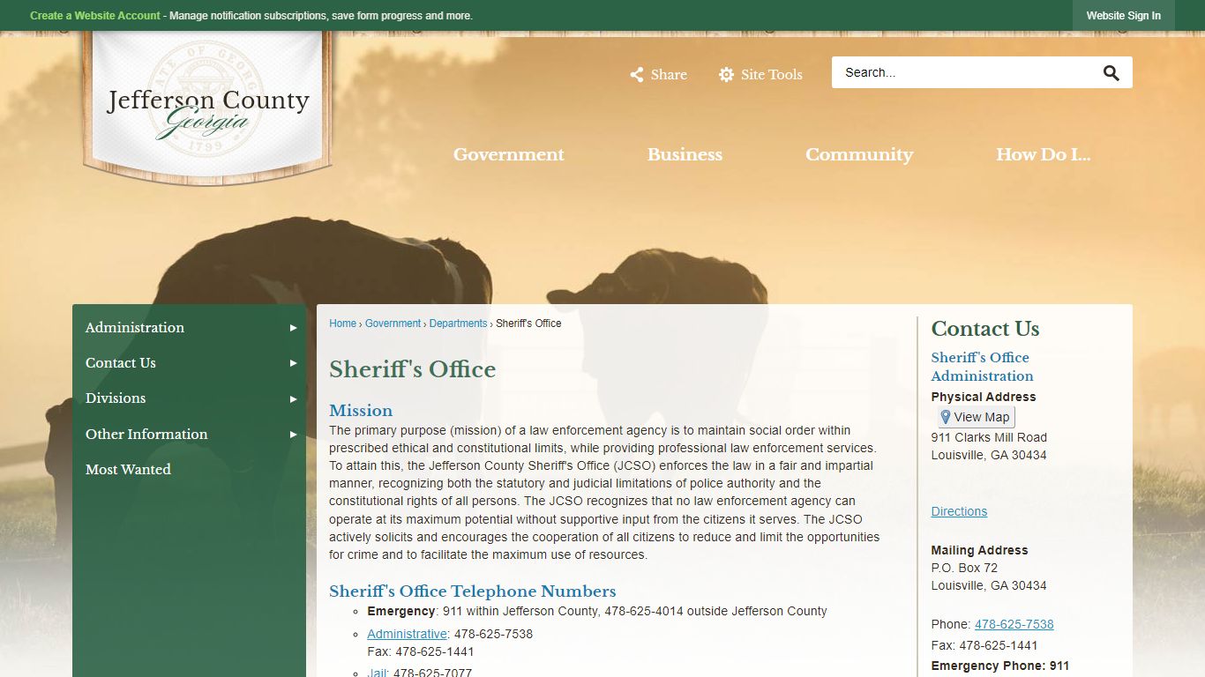Open the Jail telephone link
This screenshot has width=1205, height=677.
pyautogui.click(x=377, y=673)
